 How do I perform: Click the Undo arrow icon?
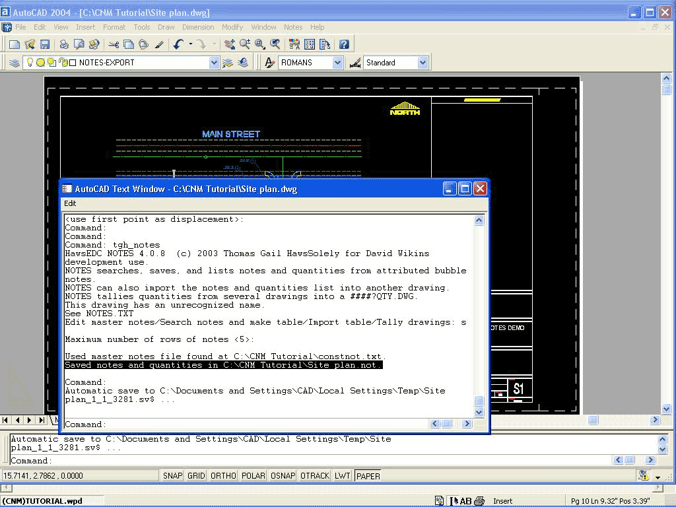point(178,44)
